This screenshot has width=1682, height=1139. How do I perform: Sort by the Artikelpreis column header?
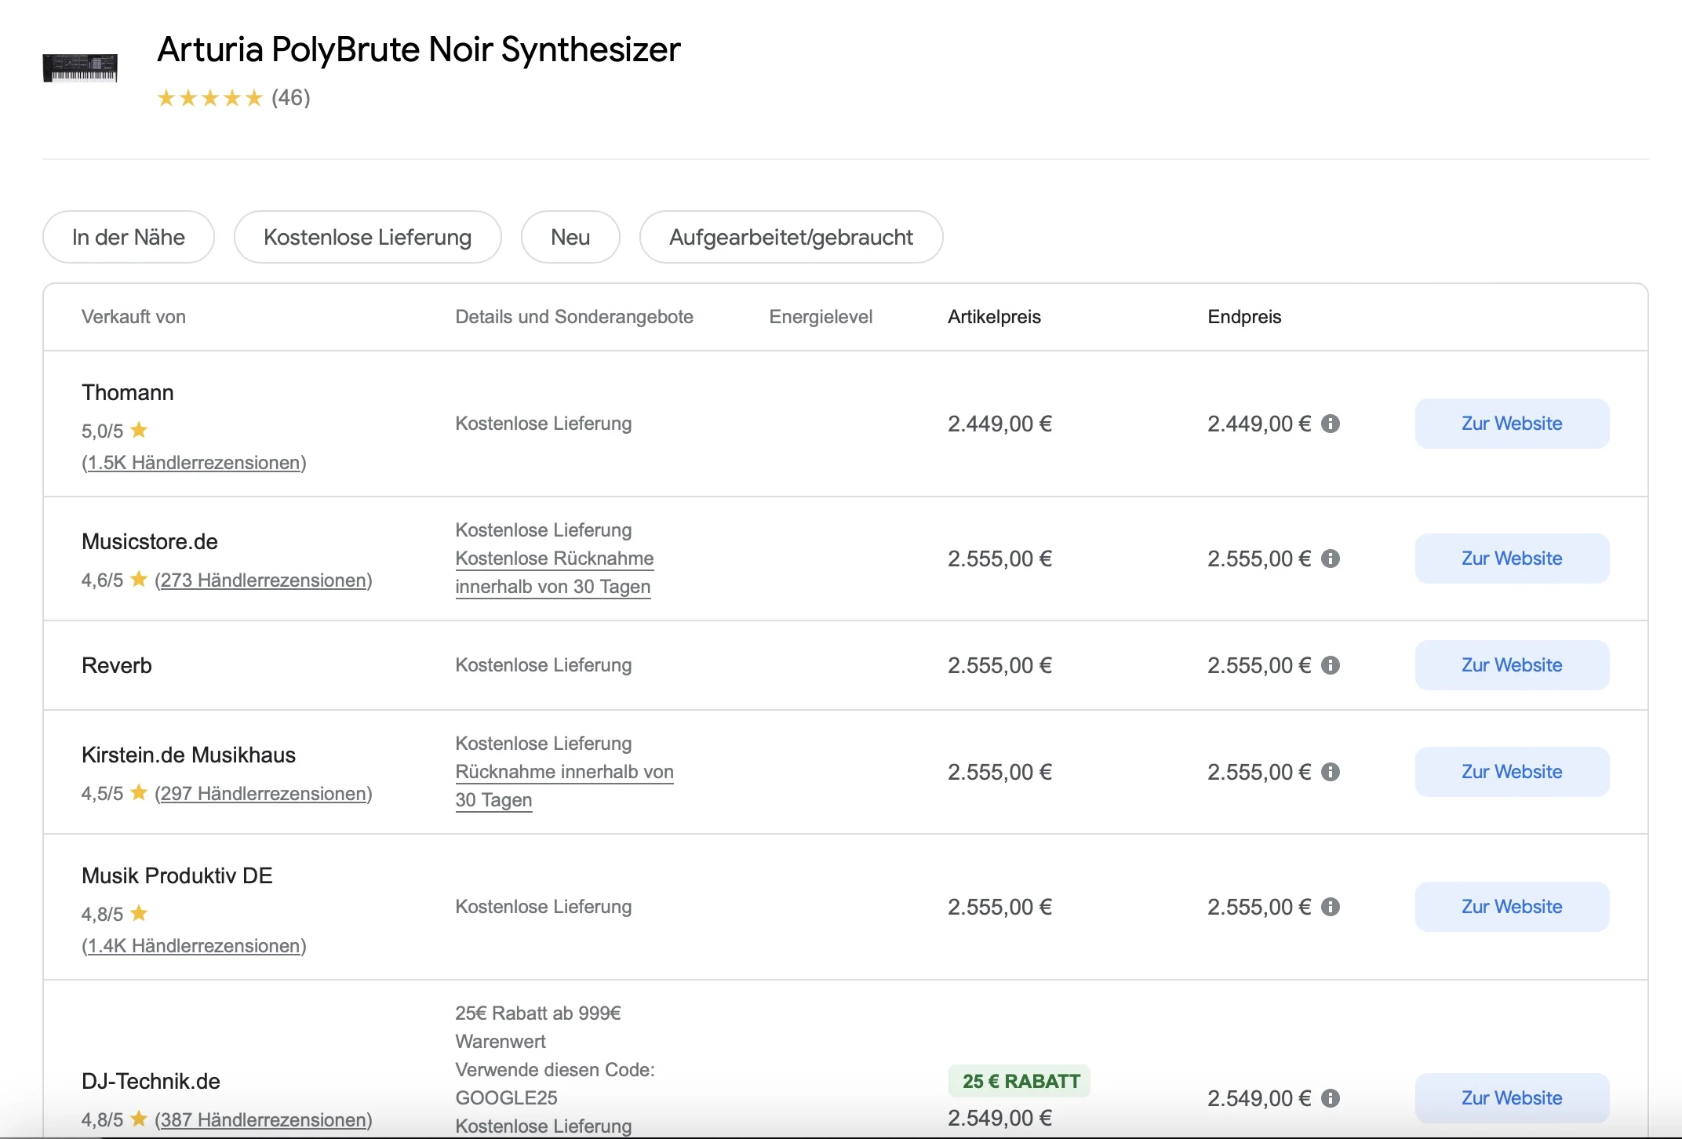(994, 317)
